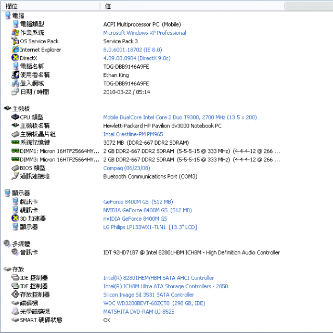
Task: Select the Bluetooth Communications Port (COM3) value
Action: 150,176
